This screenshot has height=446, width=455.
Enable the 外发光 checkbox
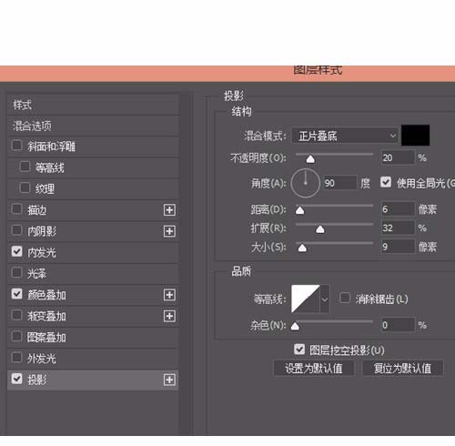(x=16, y=358)
